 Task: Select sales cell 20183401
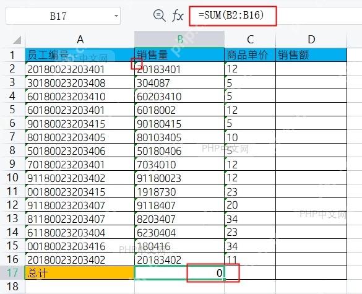pos(179,68)
